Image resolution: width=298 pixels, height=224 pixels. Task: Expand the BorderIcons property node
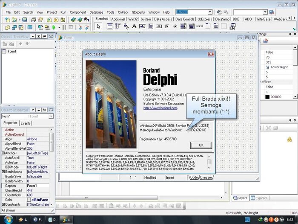3,172
